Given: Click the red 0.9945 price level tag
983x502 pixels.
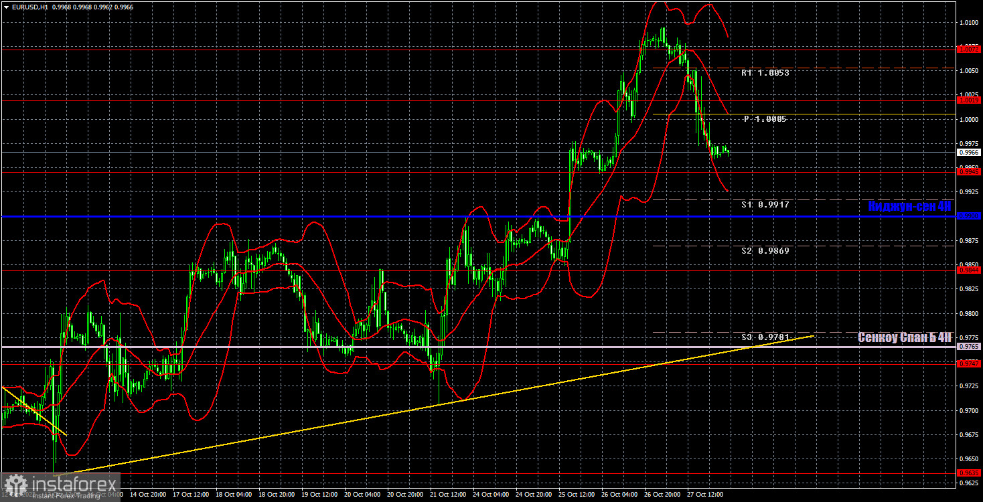Looking at the screenshot, I should pos(969,172).
